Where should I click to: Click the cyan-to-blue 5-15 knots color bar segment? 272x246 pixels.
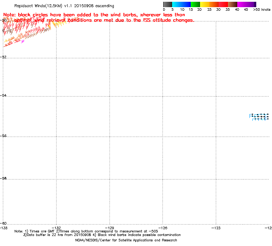181,4
